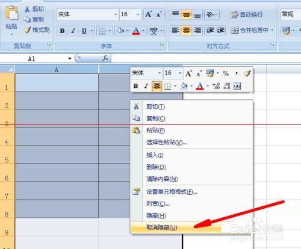Toggle Italic in the ribbon font group
Screen dimensions: 301x249
73,31
